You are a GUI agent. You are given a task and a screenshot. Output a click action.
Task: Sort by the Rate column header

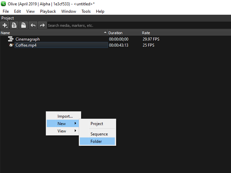point(186,33)
